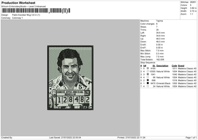The height and width of the screenshot is (140, 198).
Task: Select the color swatch for stop 1 code 1011
Action: point(148,68)
